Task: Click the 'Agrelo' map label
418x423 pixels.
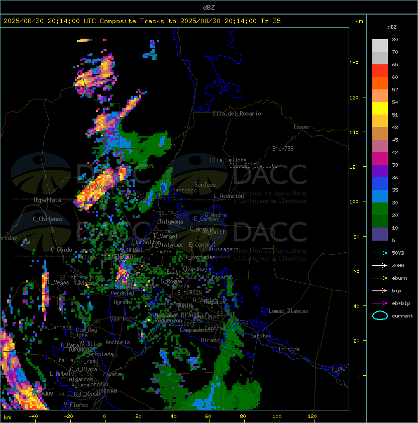Action: [123, 302]
